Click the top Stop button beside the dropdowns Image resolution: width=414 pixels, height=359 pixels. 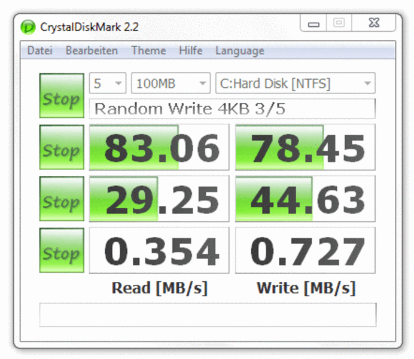click(62, 96)
